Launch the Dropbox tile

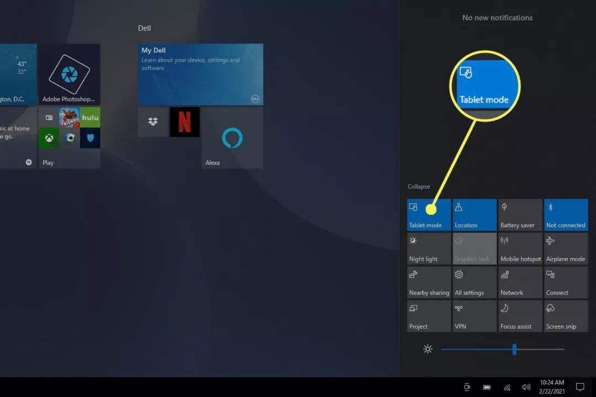pyautogui.click(x=153, y=122)
